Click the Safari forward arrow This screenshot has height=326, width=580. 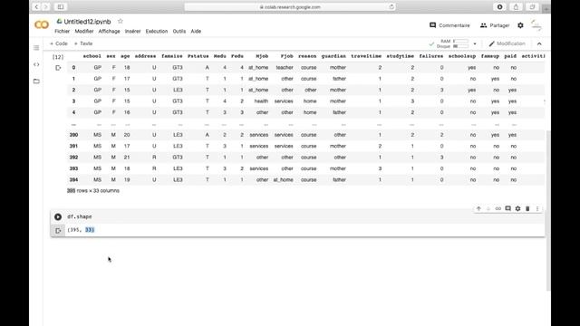pos(45,6)
